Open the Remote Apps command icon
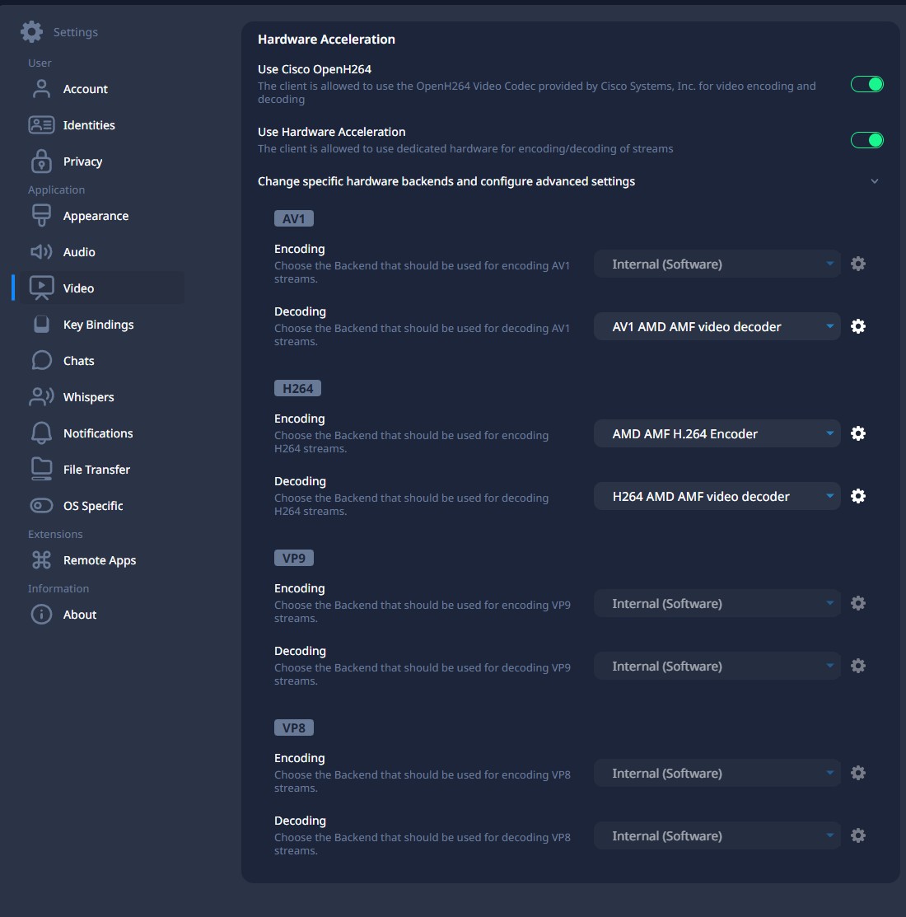Image resolution: width=906 pixels, height=917 pixels. pyautogui.click(x=41, y=560)
